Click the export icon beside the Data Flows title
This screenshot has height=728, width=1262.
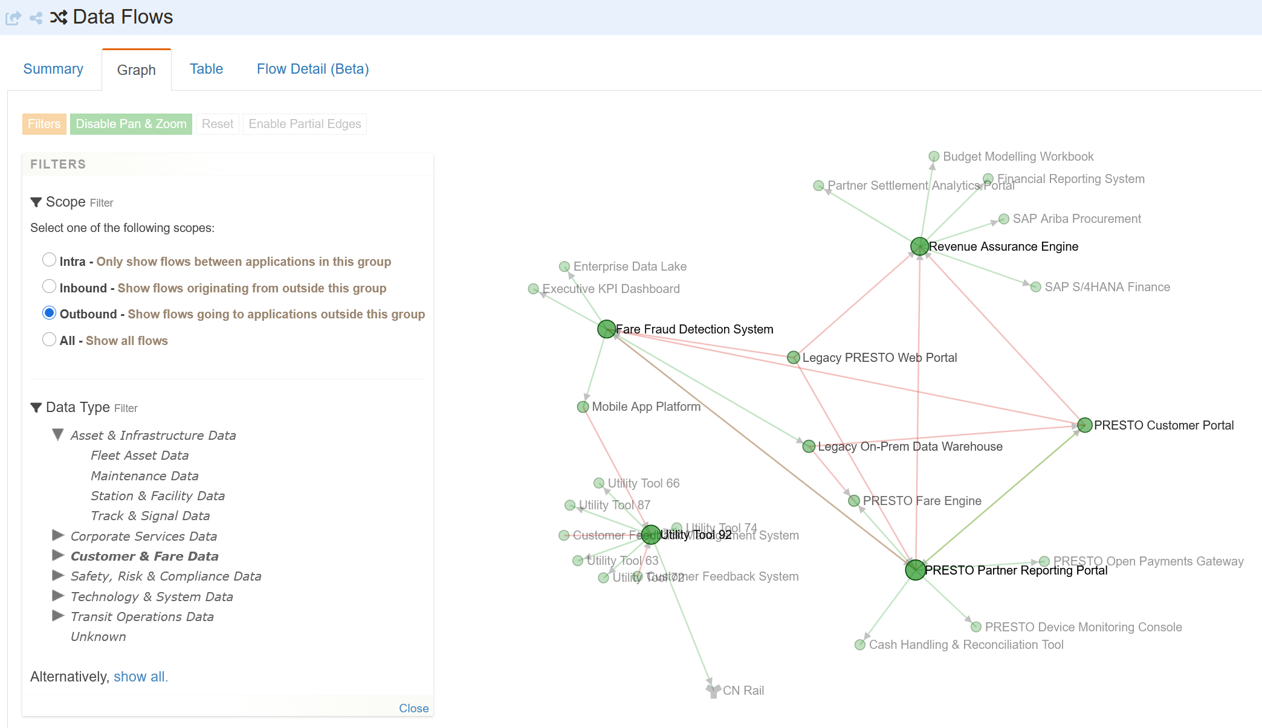[x=13, y=18]
